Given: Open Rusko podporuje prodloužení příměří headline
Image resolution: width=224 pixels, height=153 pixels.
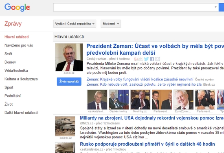Looking at the screenshot, I should coord(147,144).
